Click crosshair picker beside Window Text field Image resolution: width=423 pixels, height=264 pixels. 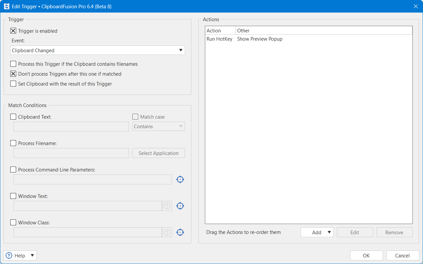tap(180, 206)
